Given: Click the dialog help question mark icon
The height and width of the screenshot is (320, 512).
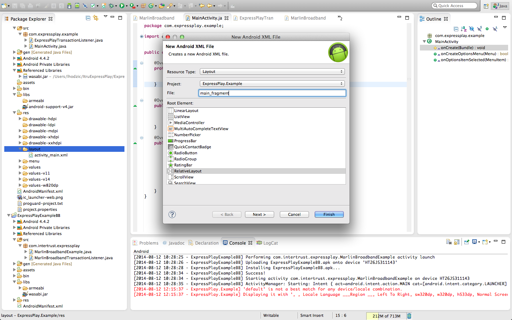Looking at the screenshot, I should tap(172, 214).
